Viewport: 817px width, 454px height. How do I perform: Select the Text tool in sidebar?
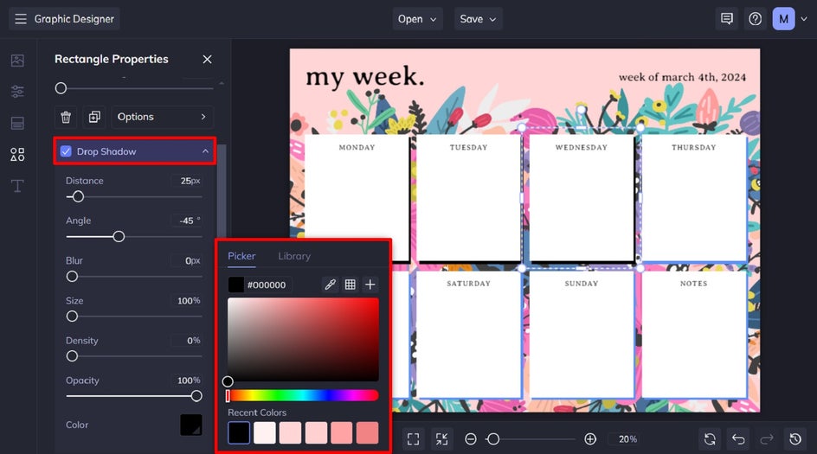[x=17, y=186]
